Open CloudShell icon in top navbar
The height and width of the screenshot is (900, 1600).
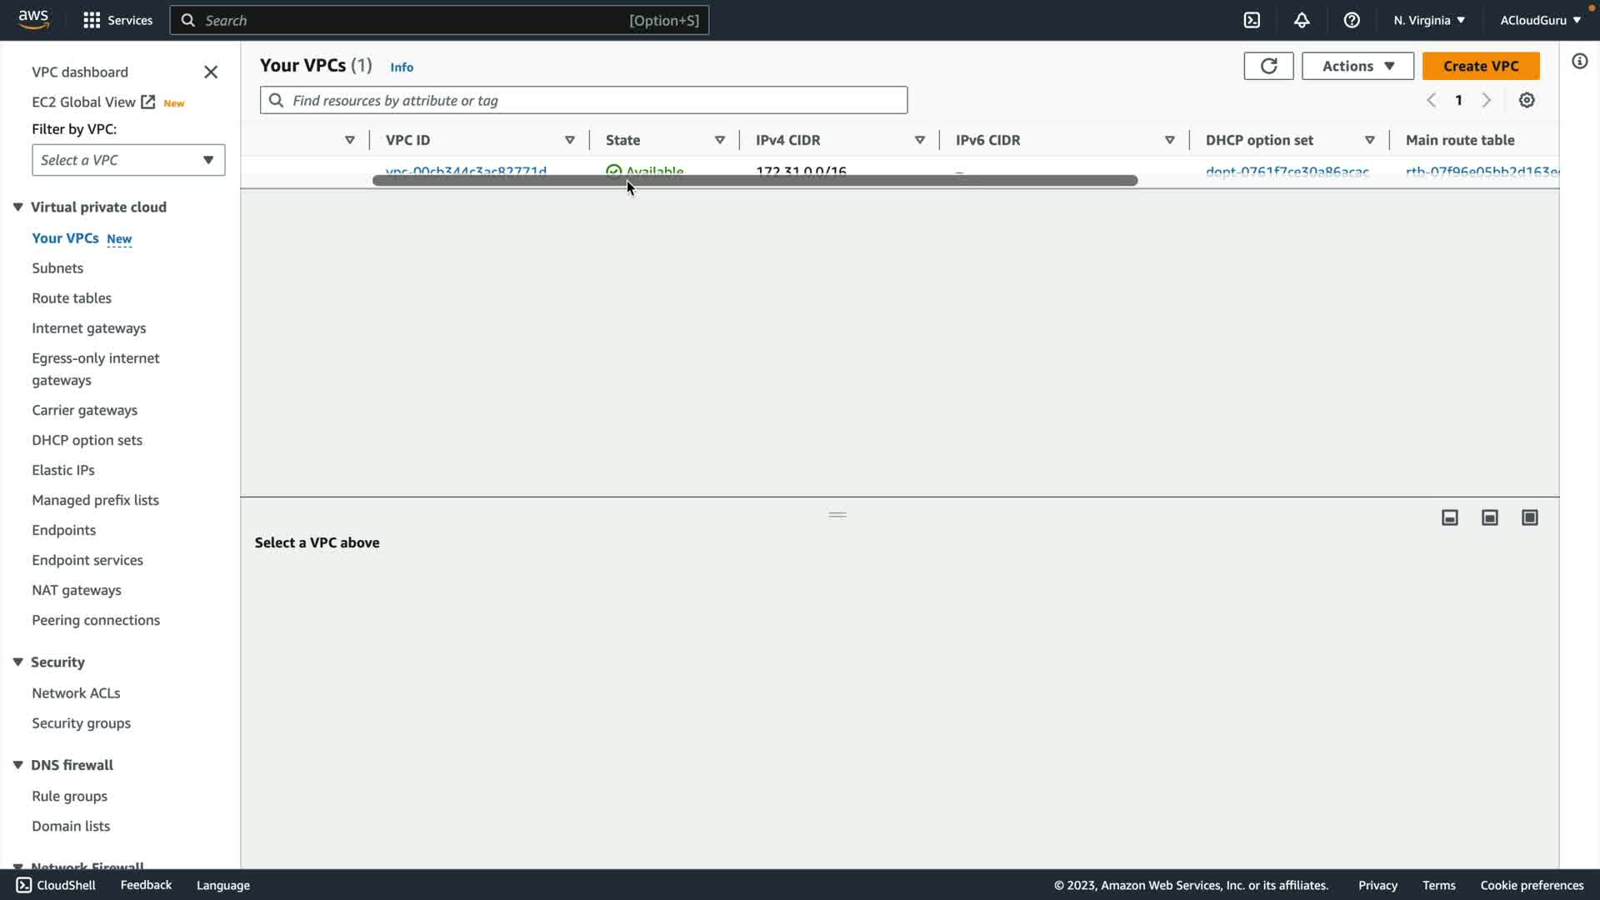1252,20
